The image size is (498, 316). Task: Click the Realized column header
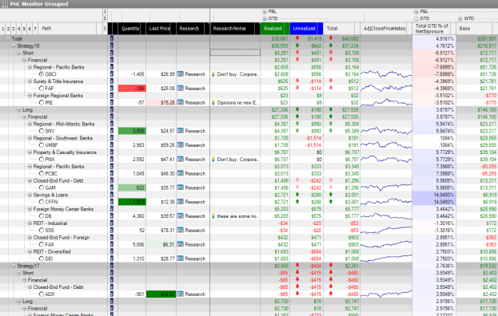[273, 28]
